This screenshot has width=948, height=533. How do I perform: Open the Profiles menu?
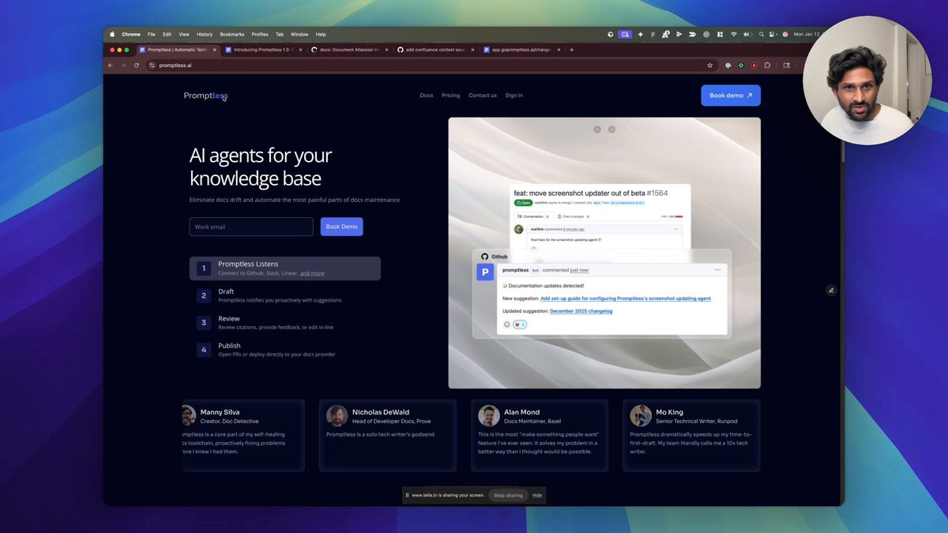[260, 35]
